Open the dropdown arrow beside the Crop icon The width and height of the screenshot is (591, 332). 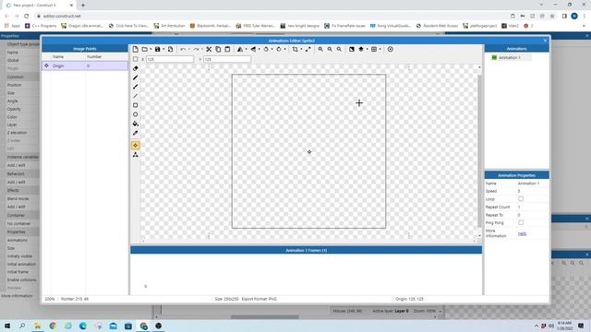(x=301, y=49)
